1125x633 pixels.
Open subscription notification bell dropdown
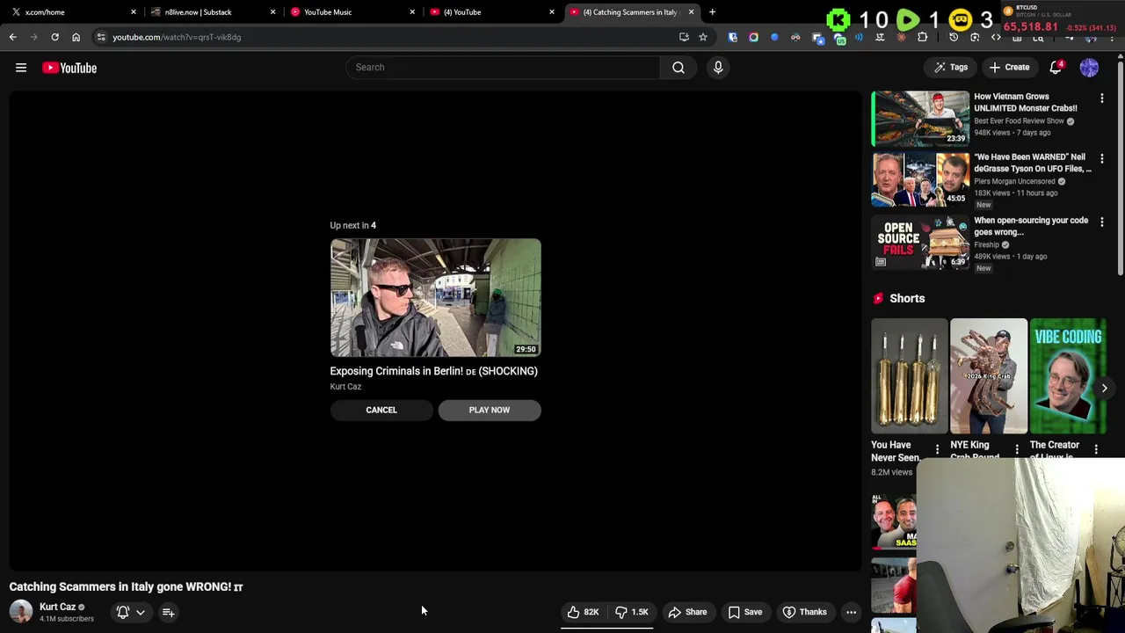pos(131,612)
